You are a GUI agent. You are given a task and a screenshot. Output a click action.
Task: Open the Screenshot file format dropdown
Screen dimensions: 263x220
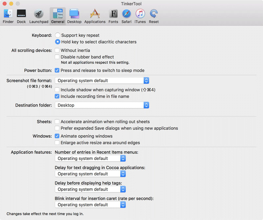click(102, 80)
